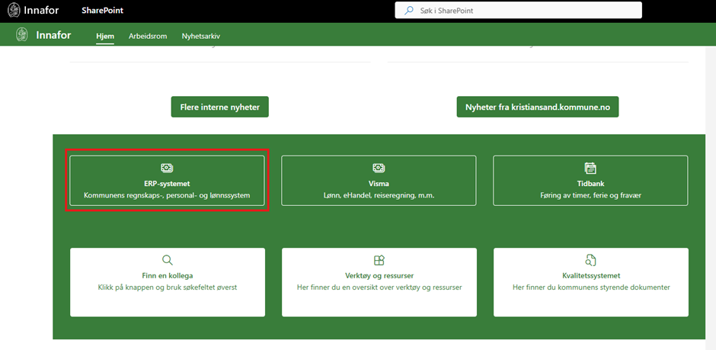Open the Hjem tab
Screen dimensions: 716x350
coord(105,36)
